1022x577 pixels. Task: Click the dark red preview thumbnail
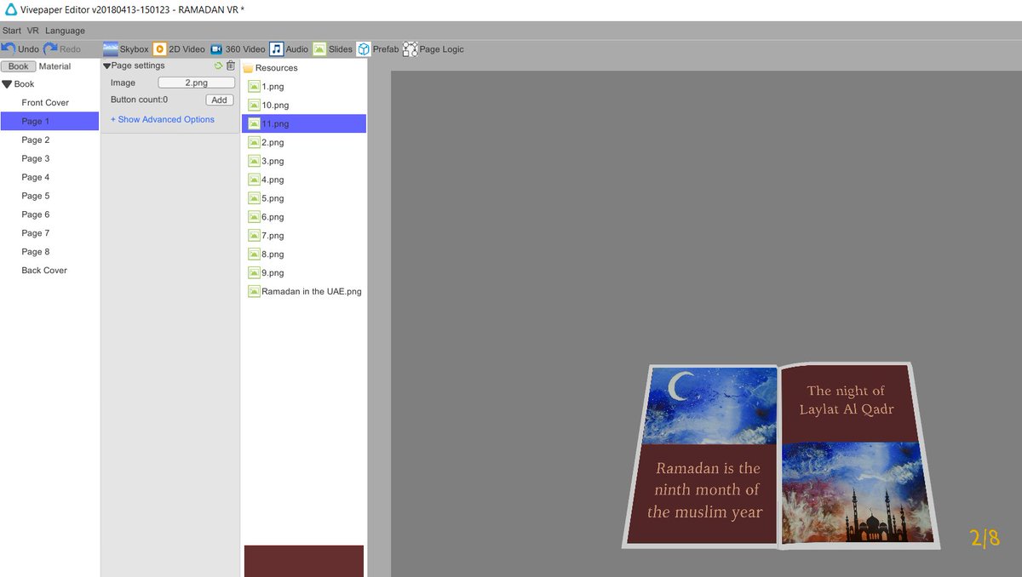click(304, 561)
